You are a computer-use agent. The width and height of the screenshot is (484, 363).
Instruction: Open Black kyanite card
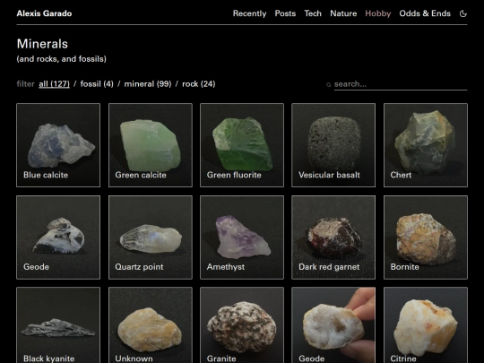[x=58, y=325]
